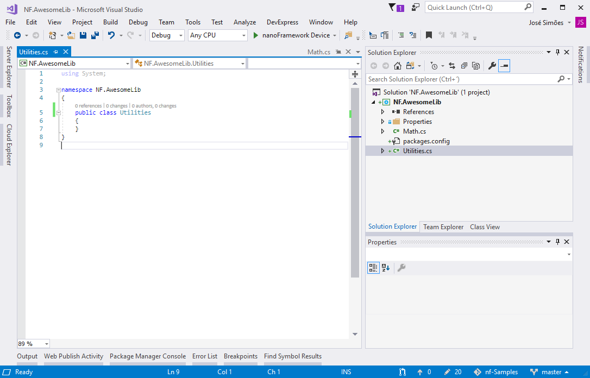Screen dimensions: 590x378
Task: Open the Debug configuration dropdown
Action: click(x=167, y=35)
